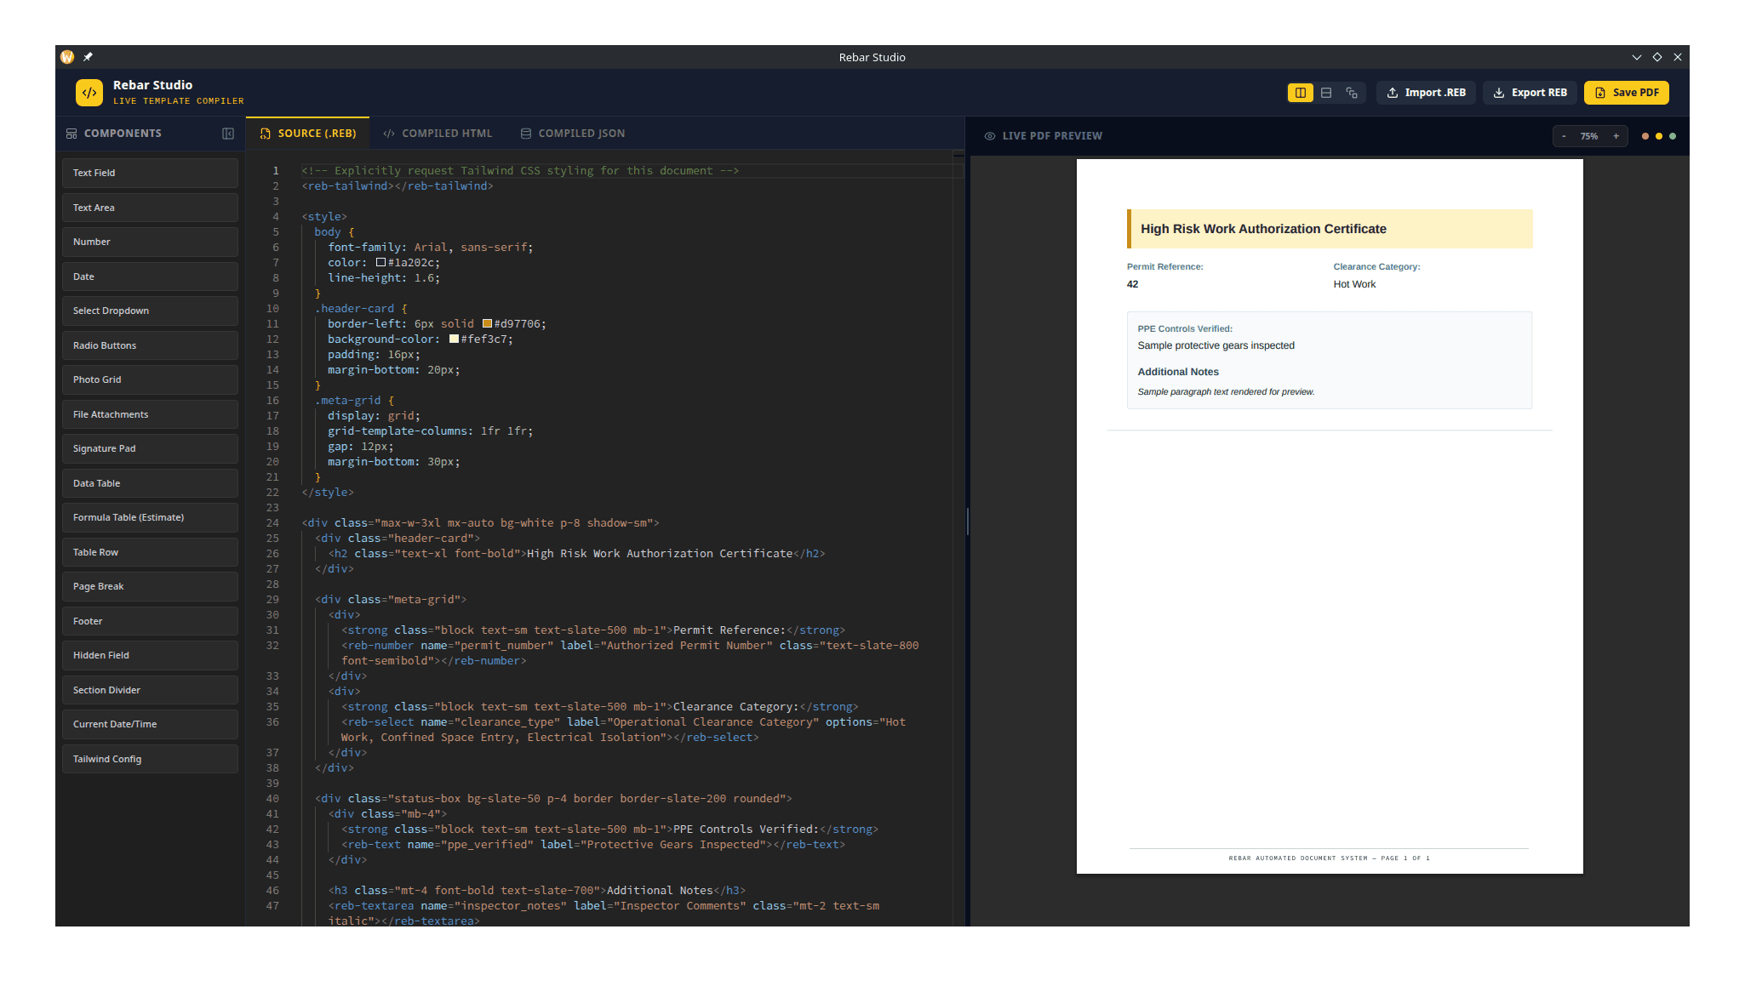
Task: Click the window dropdown chevron in title bar
Action: [x=1636, y=57]
